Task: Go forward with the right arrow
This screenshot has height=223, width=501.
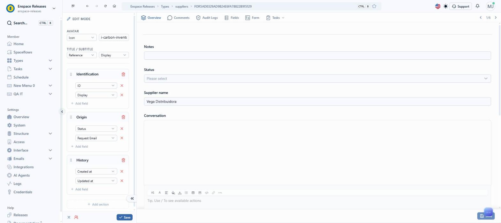Action: click(x=96, y=6)
